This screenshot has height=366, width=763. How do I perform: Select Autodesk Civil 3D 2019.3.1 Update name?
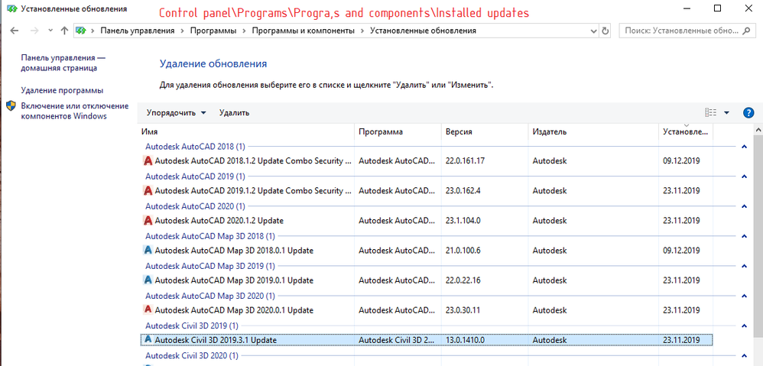coord(216,340)
